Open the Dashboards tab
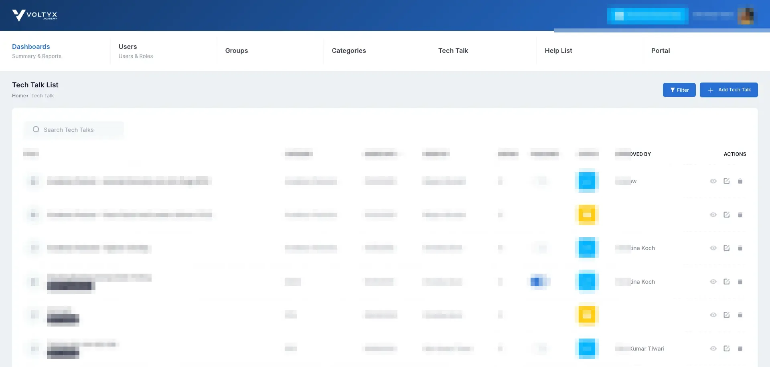The width and height of the screenshot is (770, 367). [36, 51]
